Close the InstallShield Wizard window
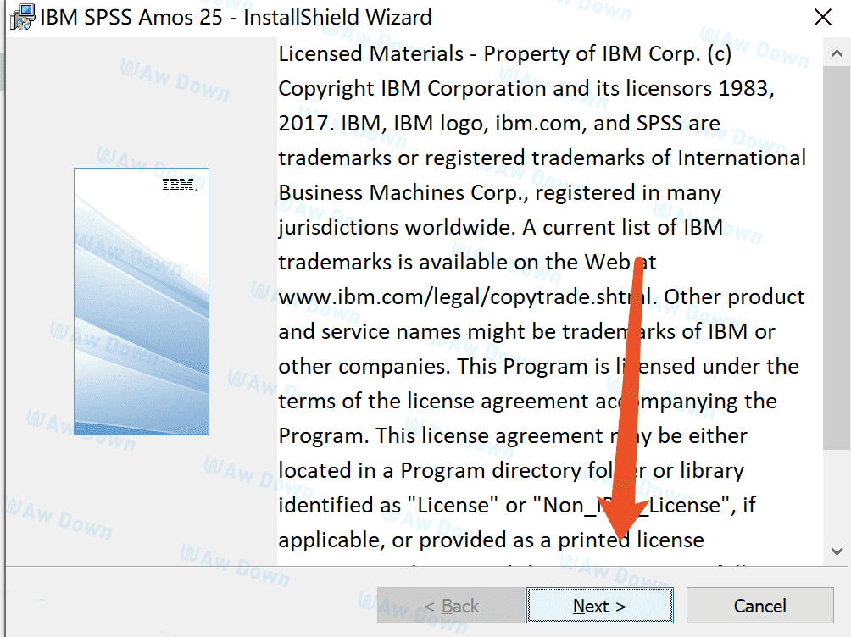The image size is (851, 637). 821,17
